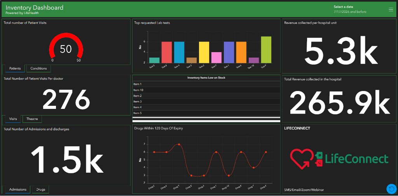Click the peak data point at value 7

click(179, 144)
